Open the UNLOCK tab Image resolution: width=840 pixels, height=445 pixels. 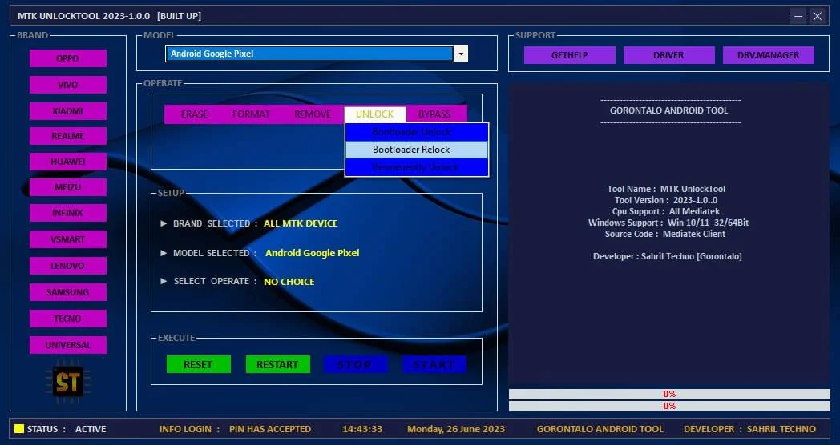[374, 114]
